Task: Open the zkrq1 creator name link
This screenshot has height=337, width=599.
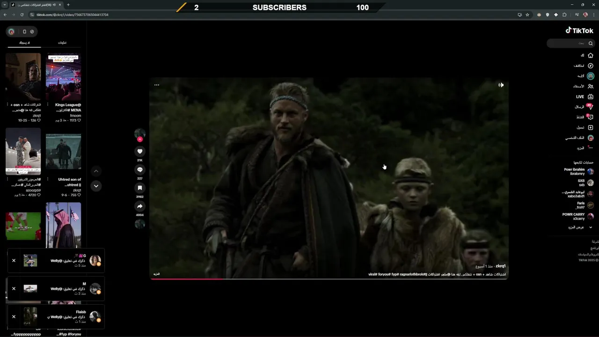Action: (501, 266)
